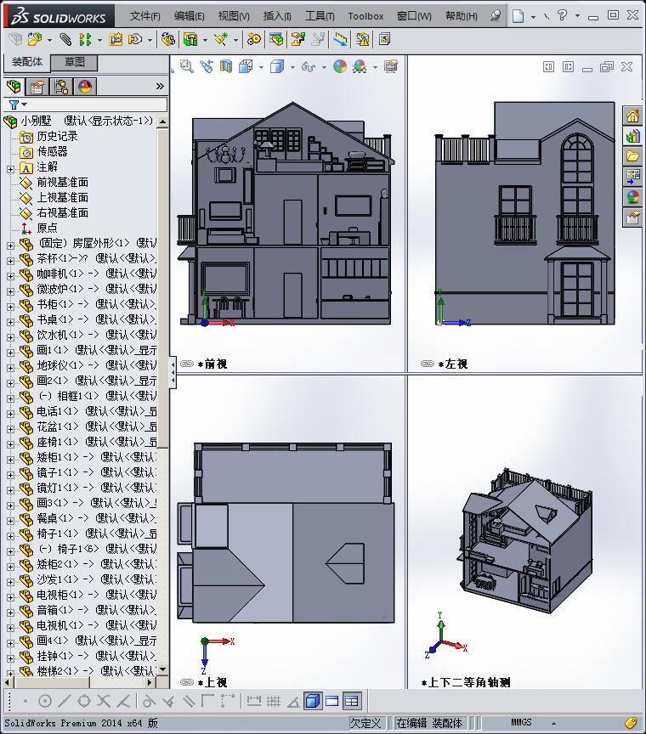
Task: Expand the 注解 annotations tree node
Action: tap(10, 169)
